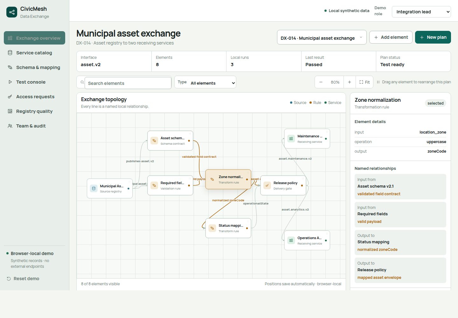The image size is (458, 318).
Task: Select the Municipal As... source registry node
Action: (x=110, y=188)
